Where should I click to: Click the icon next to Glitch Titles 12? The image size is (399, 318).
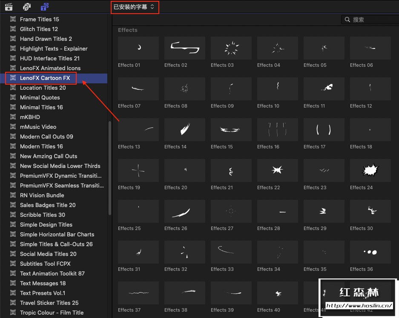point(13,29)
